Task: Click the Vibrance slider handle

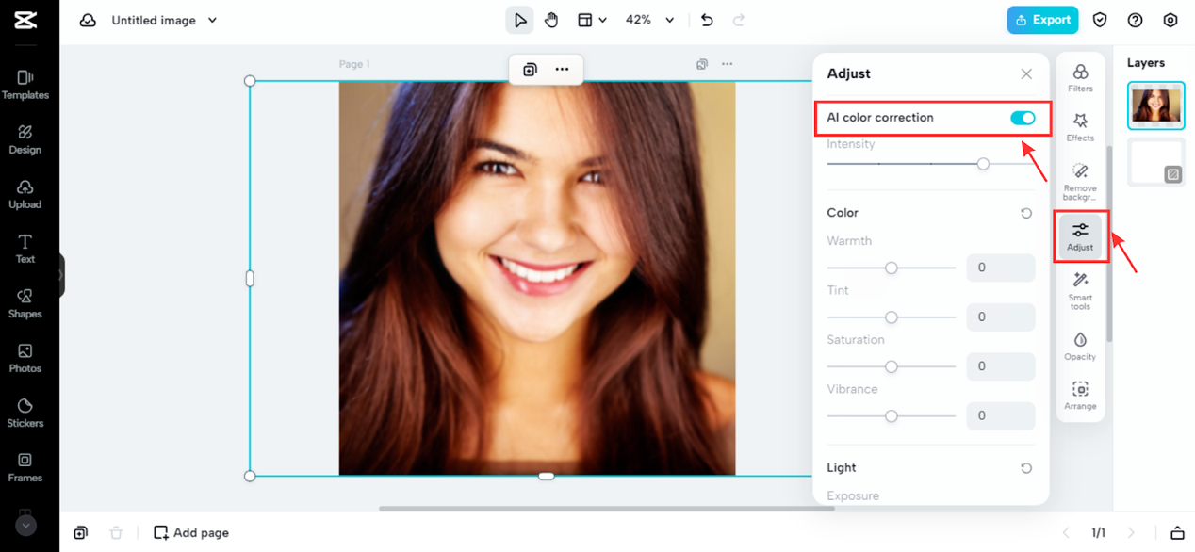Action: pos(891,415)
